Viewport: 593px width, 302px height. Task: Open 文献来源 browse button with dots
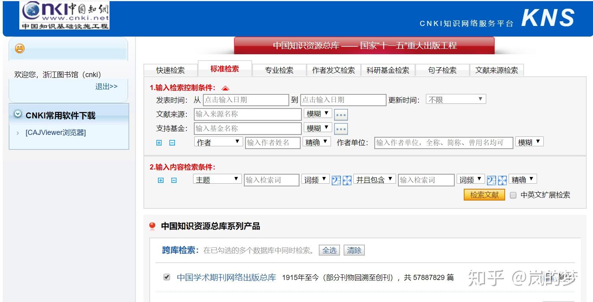(341, 115)
